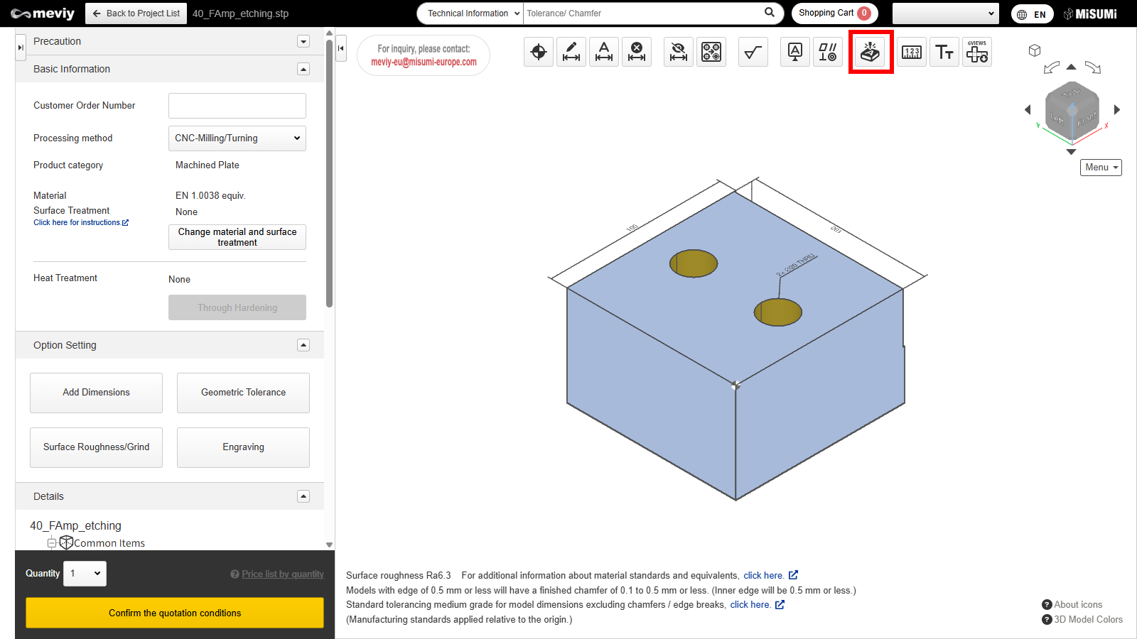Select the hide dimension eye-slash icon
This screenshot has width=1137, height=639.
pos(679,52)
